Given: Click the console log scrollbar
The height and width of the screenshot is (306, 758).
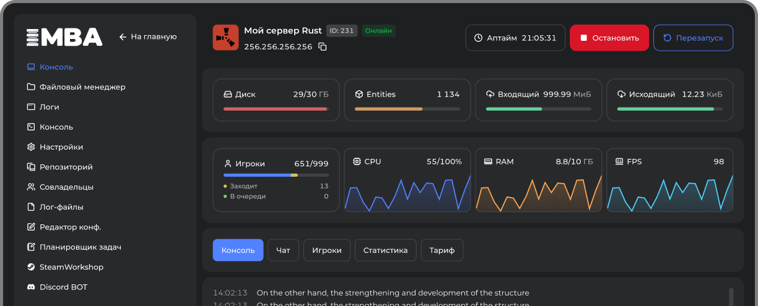Looking at the screenshot, I should coord(731,296).
